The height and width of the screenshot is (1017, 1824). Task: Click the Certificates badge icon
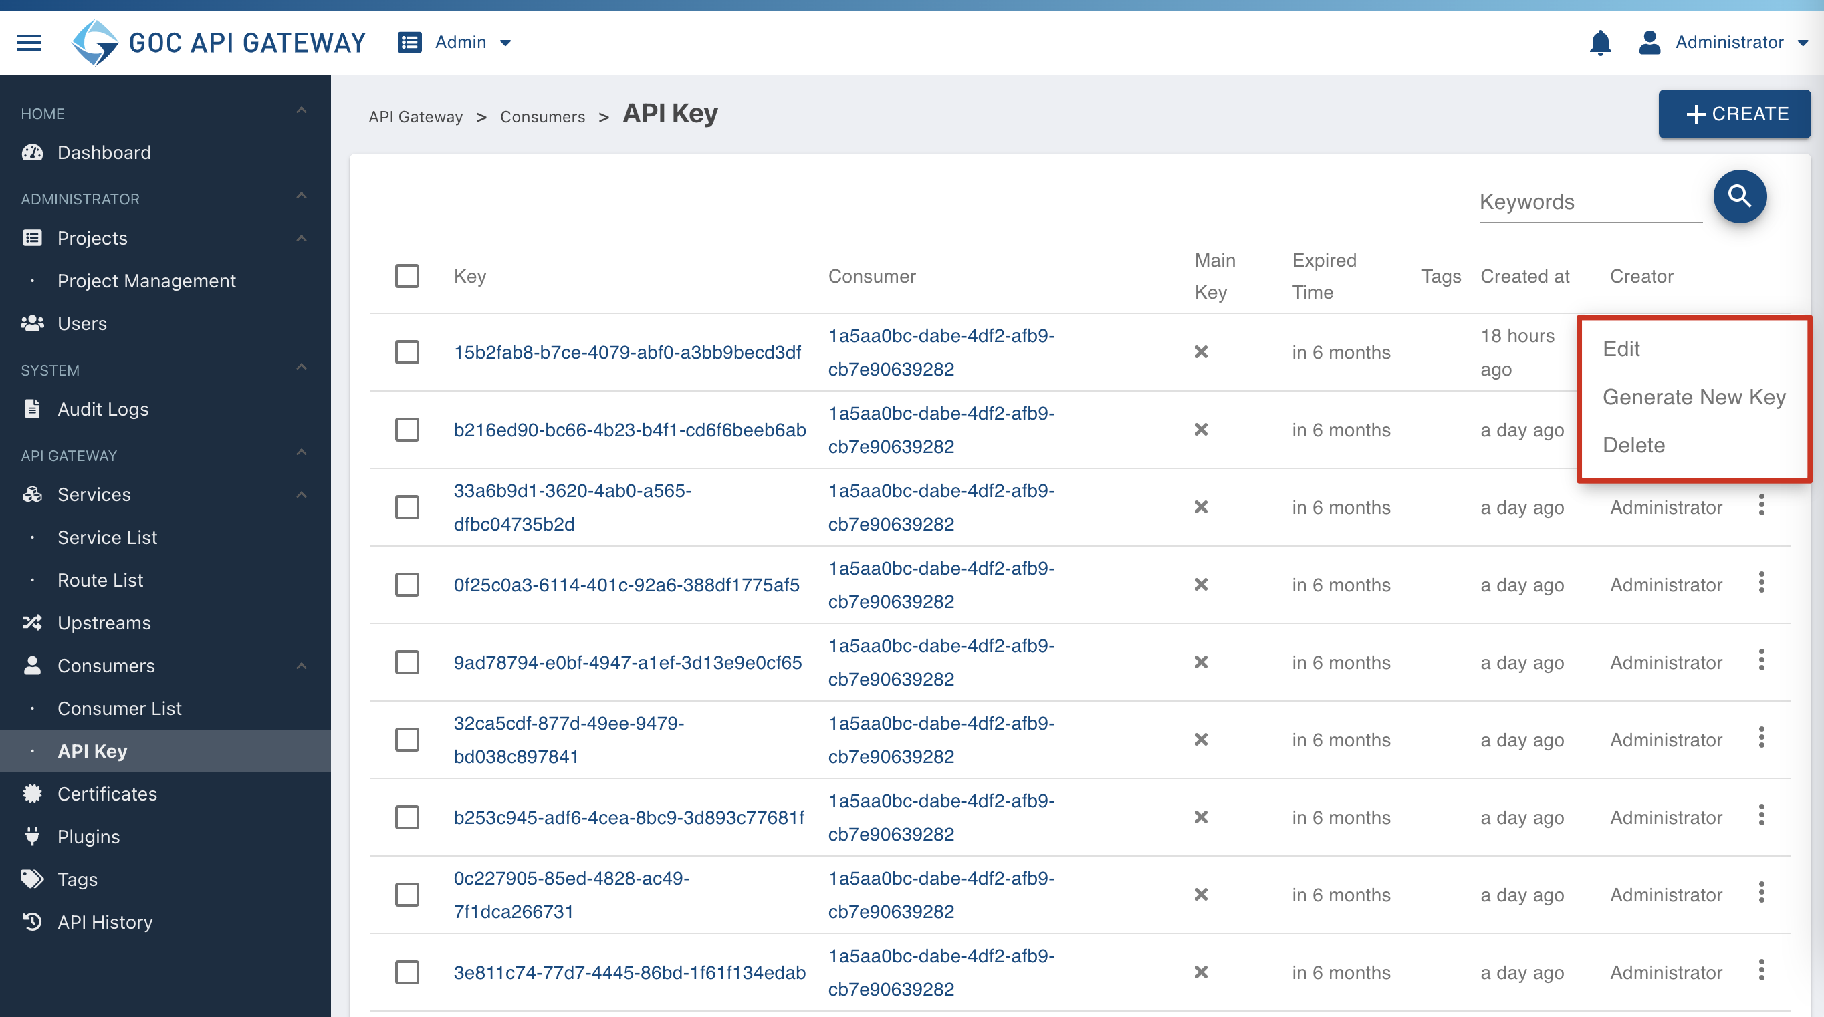coord(33,793)
